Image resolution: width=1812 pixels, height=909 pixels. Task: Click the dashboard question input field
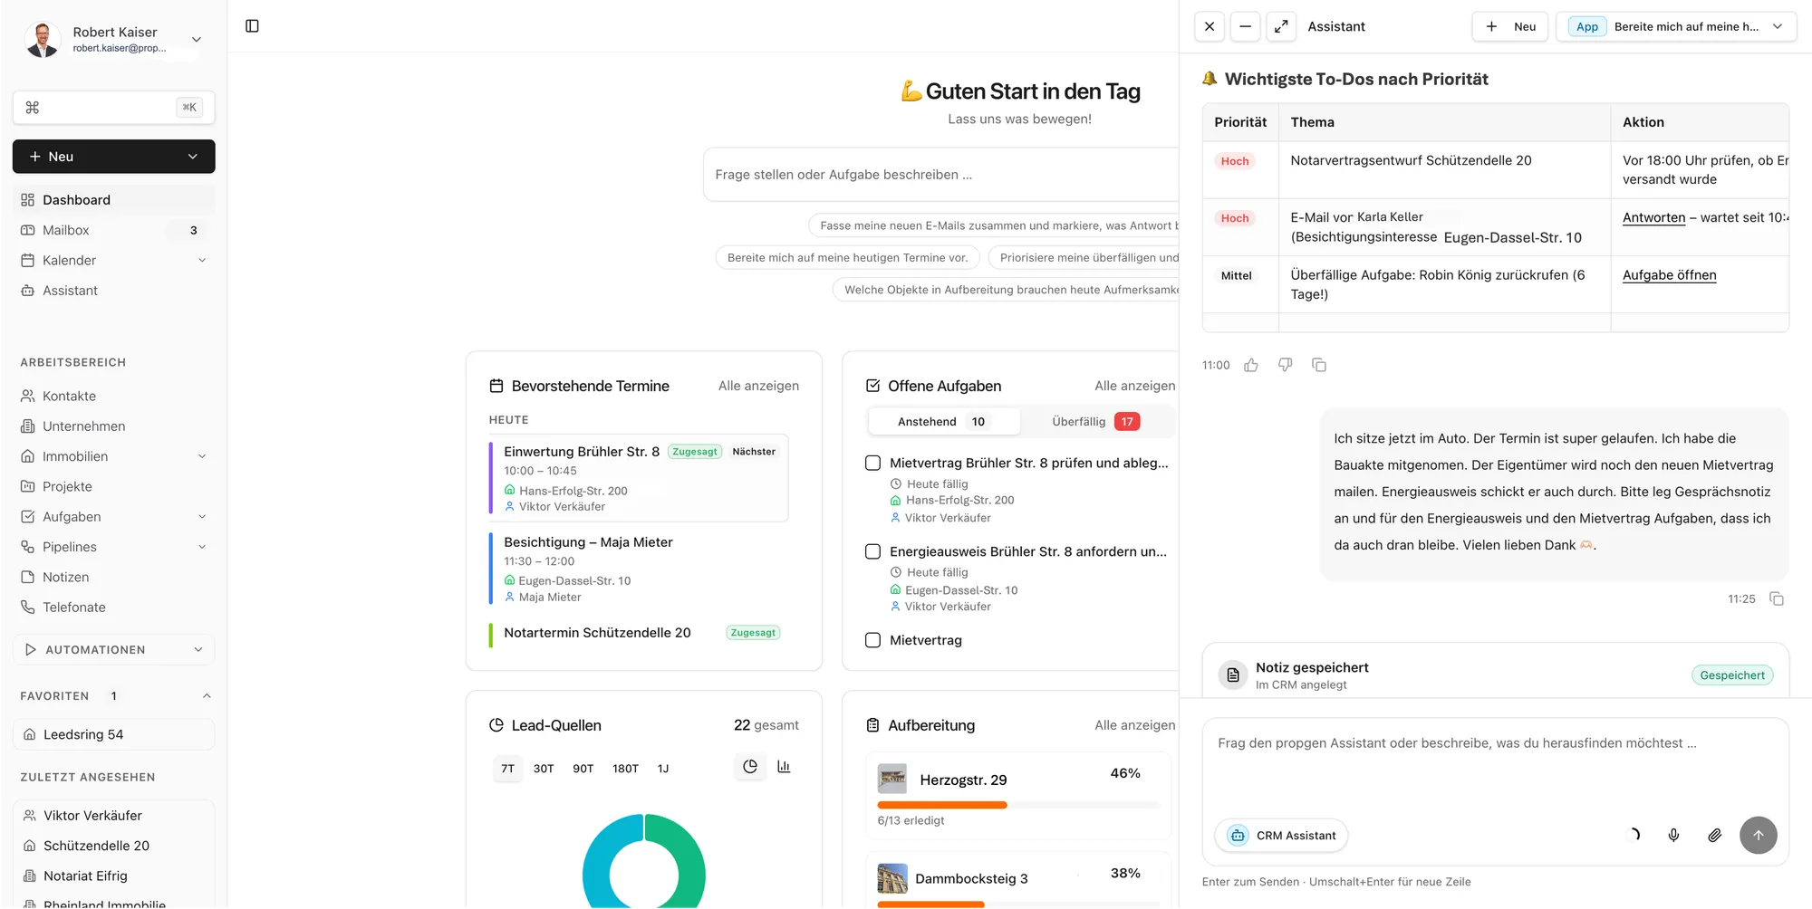940,175
